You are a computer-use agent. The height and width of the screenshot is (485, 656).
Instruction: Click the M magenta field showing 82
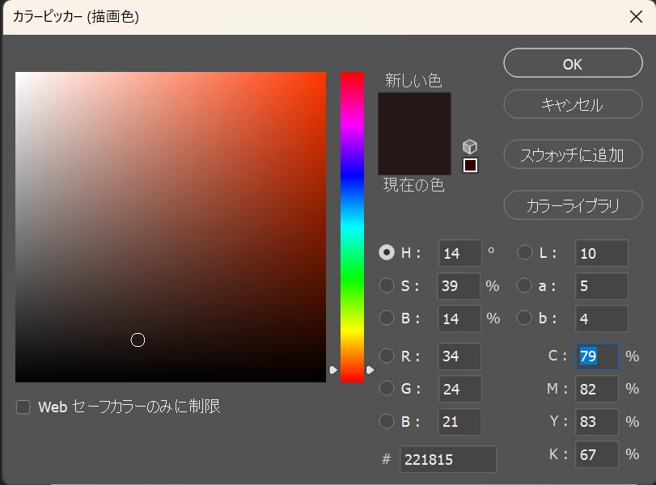(597, 389)
